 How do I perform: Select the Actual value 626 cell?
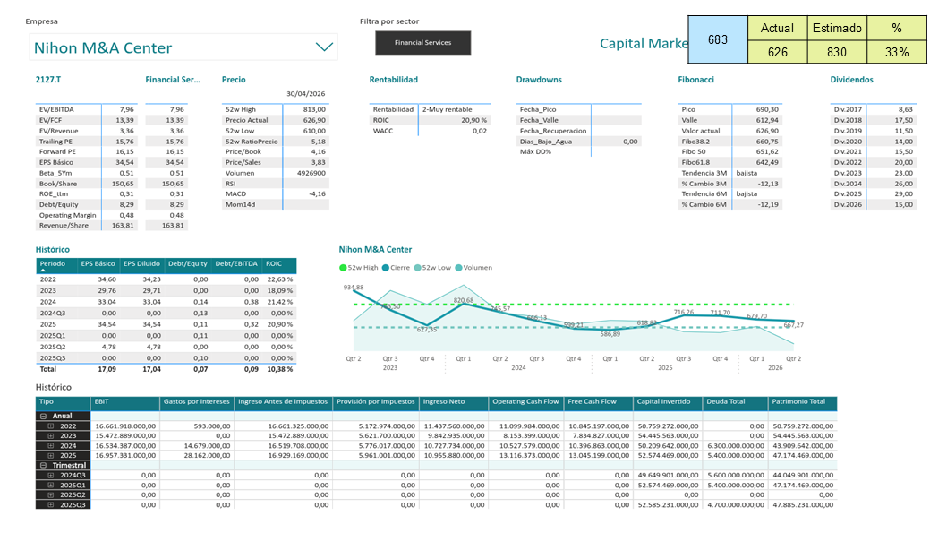coord(777,52)
